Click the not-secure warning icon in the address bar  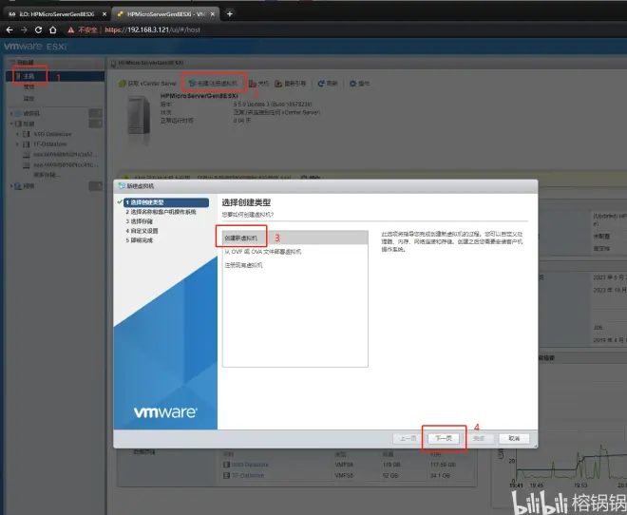pyautogui.click(x=71, y=30)
